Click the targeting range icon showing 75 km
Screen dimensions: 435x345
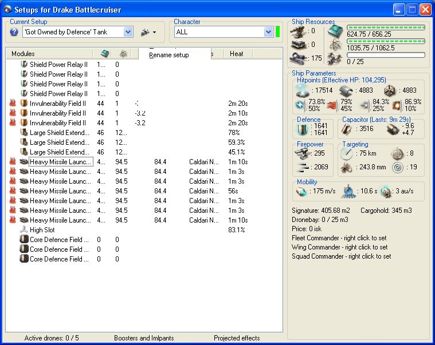[346, 153]
